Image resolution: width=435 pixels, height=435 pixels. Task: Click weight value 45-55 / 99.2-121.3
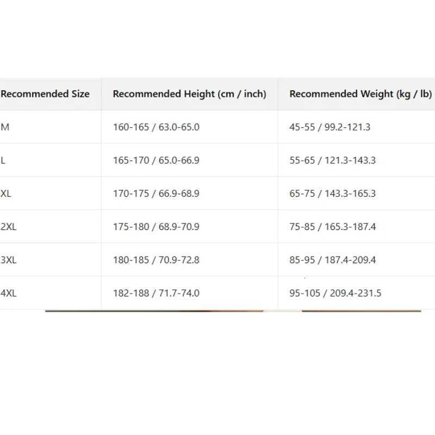point(330,127)
